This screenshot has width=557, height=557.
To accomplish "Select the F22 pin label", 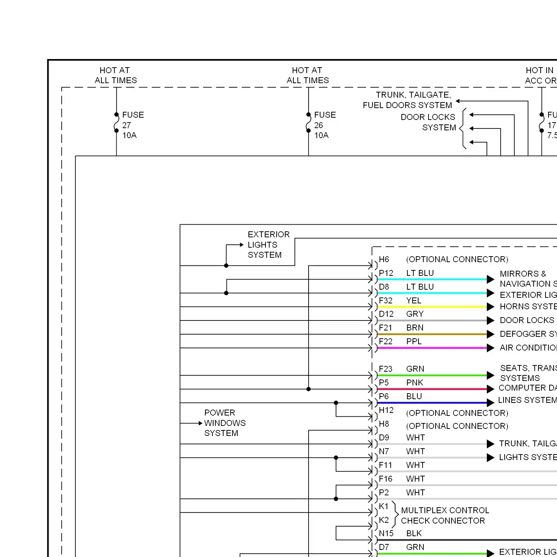I will tap(385, 341).
